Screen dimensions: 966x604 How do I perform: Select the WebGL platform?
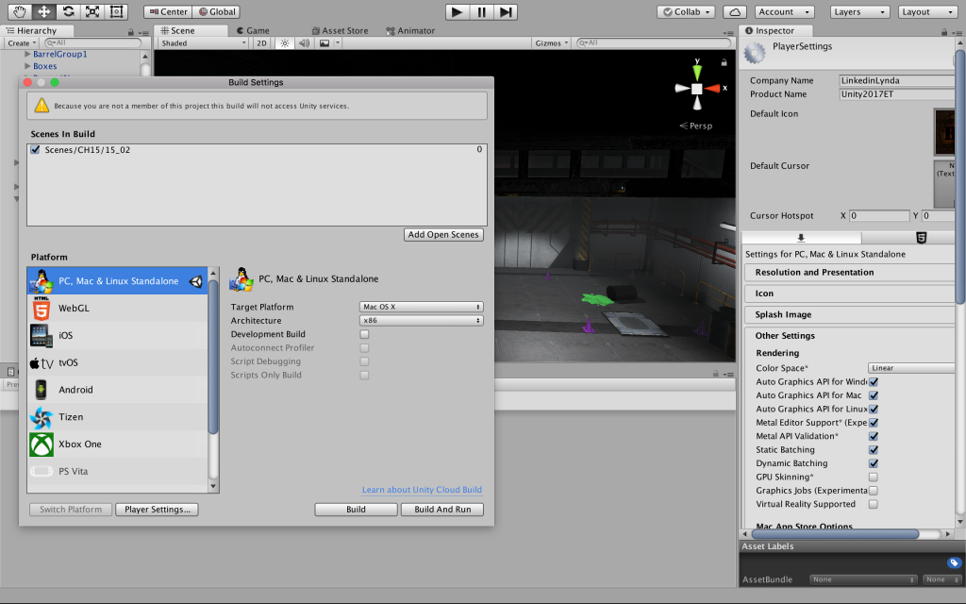[x=117, y=309]
